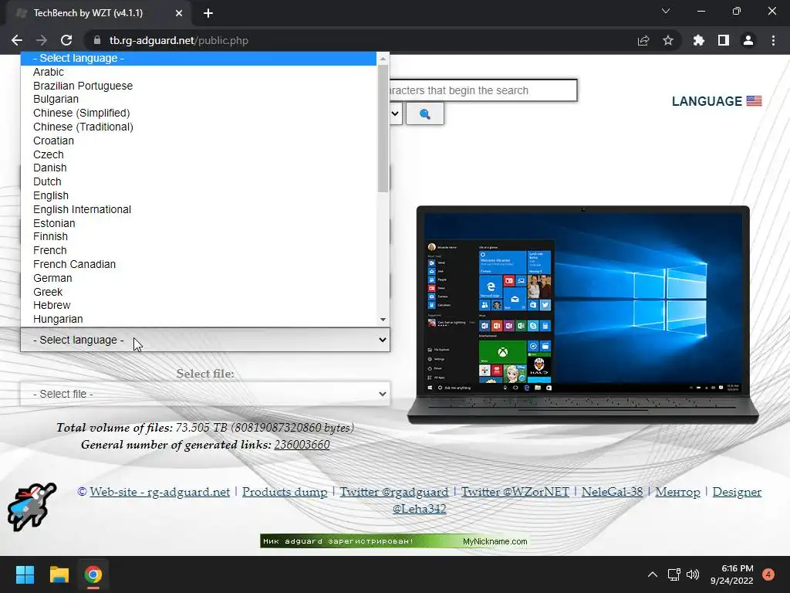Image resolution: width=790 pixels, height=593 pixels.
Task: Select the French language option
Action: [198, 250]
